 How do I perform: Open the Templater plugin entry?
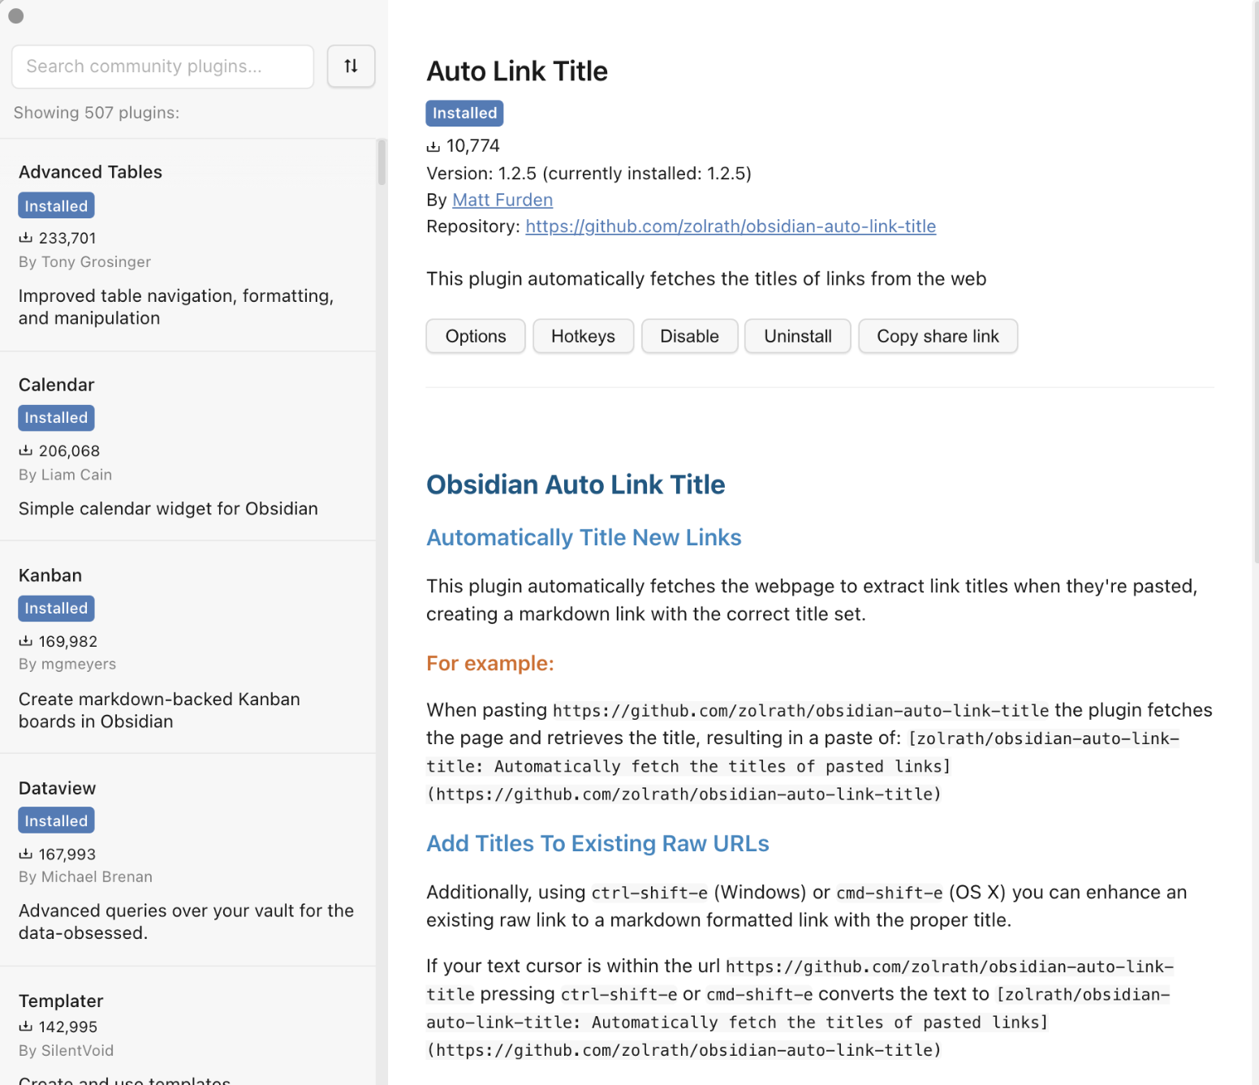(x=61, y=1001)
